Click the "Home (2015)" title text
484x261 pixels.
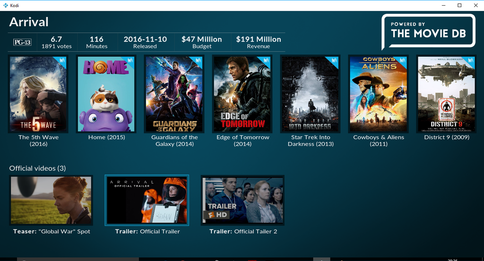tap(106, 138)
